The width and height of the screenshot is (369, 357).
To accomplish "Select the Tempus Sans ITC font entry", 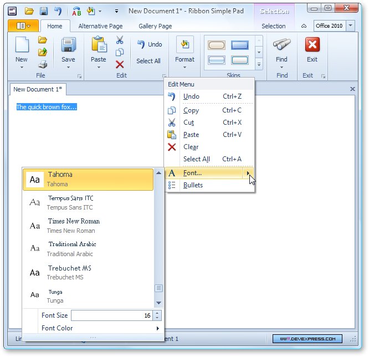I will point(88,202).
